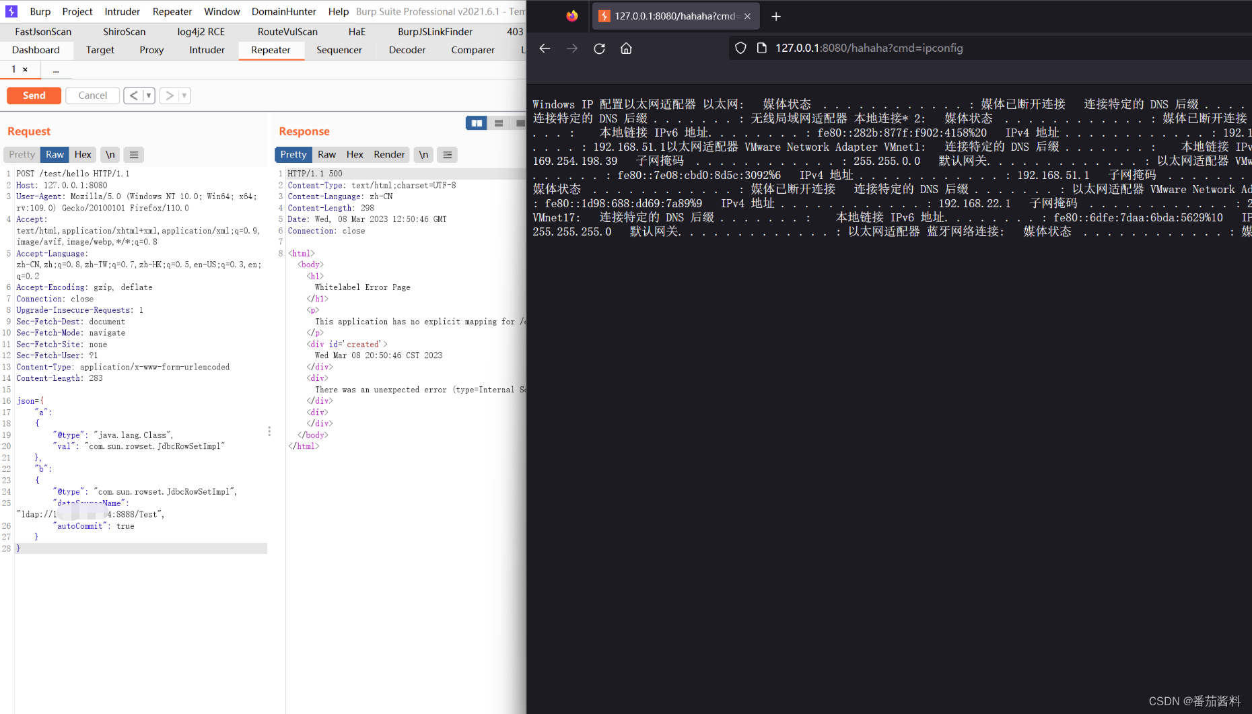Go to the browser home page
This screenshot has width=1252, height=714.
tap(626, 48)
